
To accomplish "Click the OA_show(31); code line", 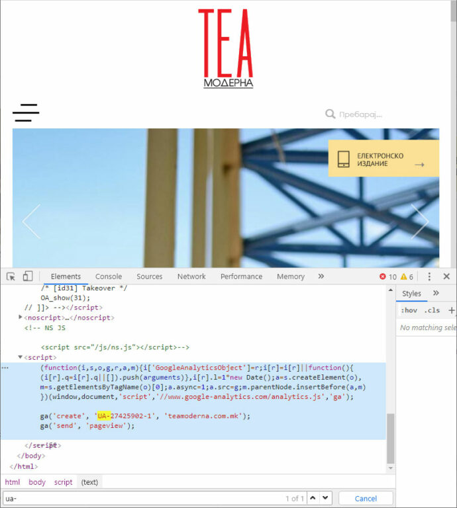I will coord(65,298).
